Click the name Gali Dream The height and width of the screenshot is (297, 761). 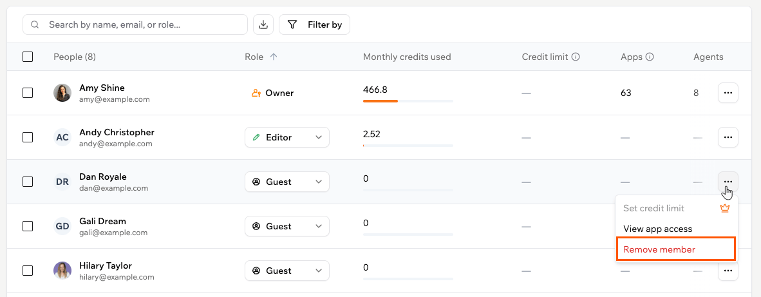point(102,221)
